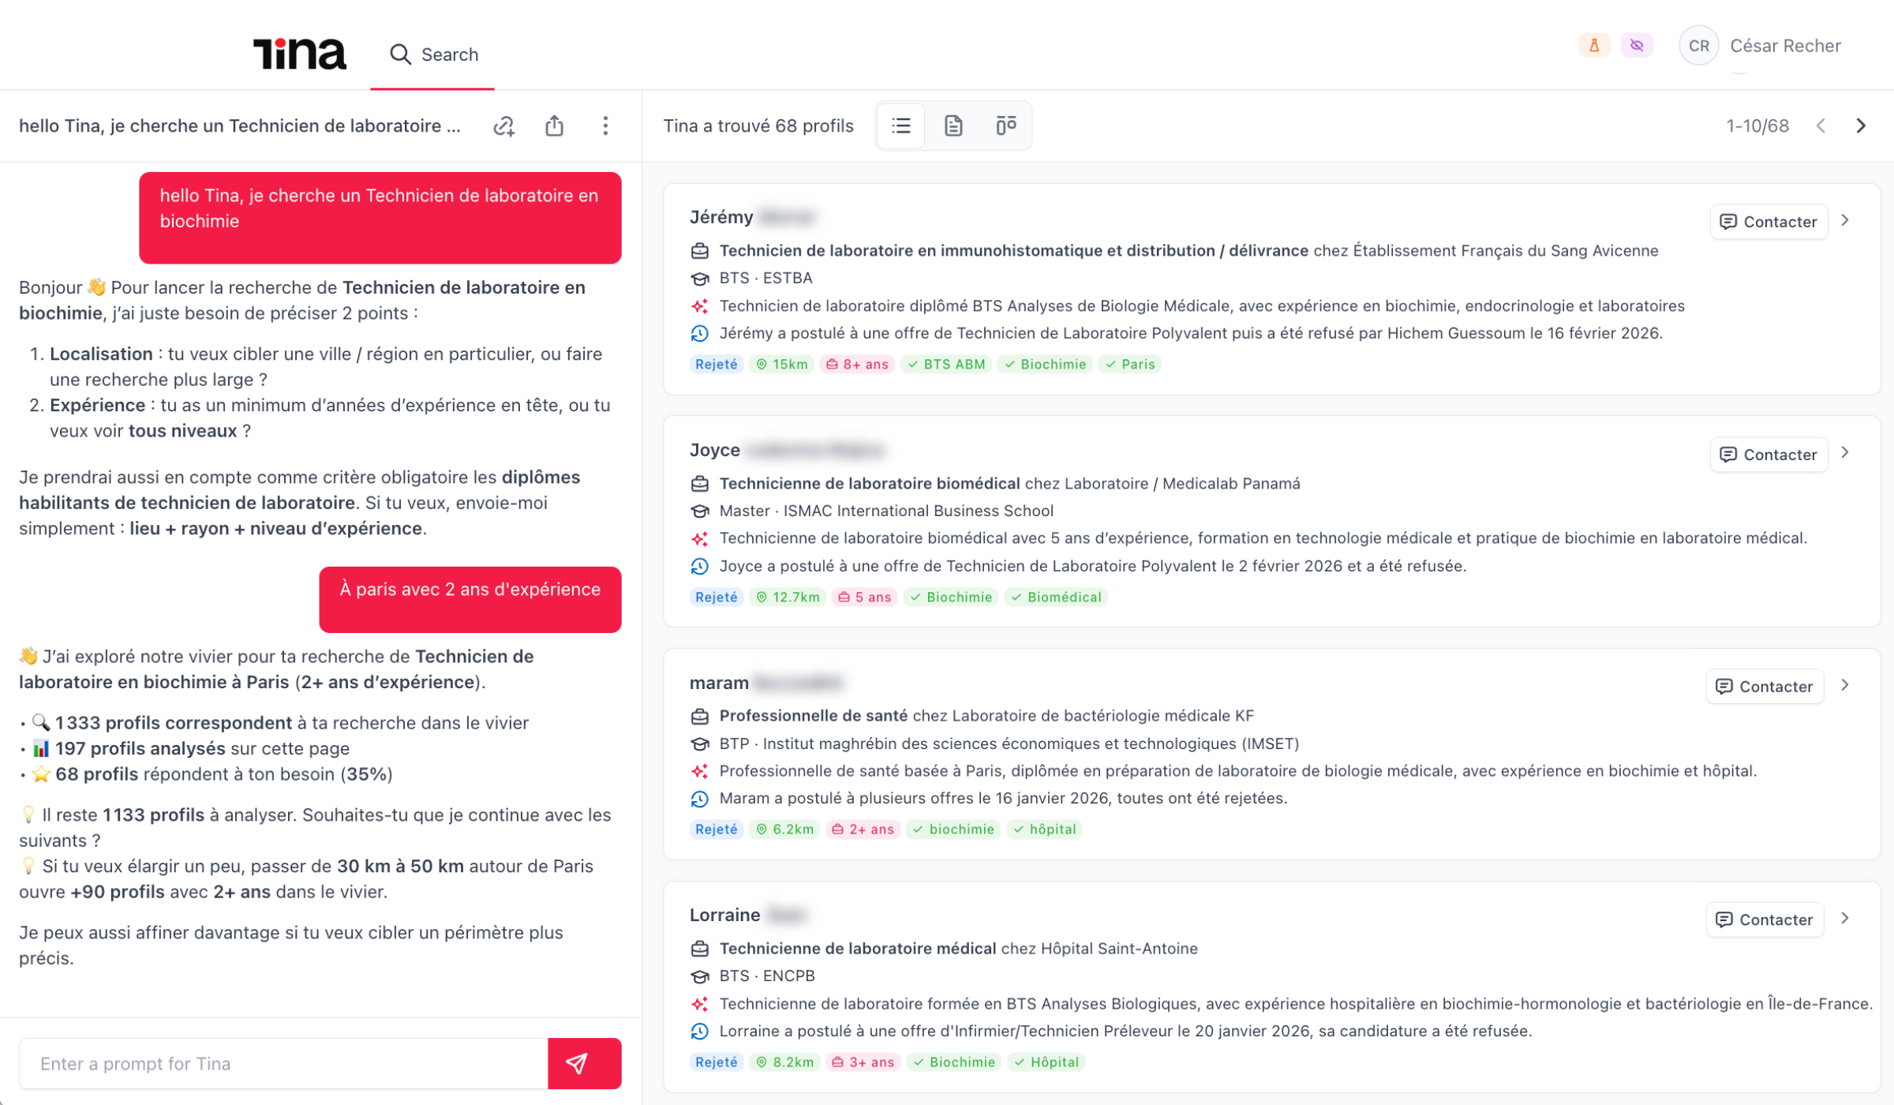Click Lorraine's job briefcase icon
Image resolution: width=1894 pixels, height=1105 pixels.
pyautogui.click(x=699, y=949)
